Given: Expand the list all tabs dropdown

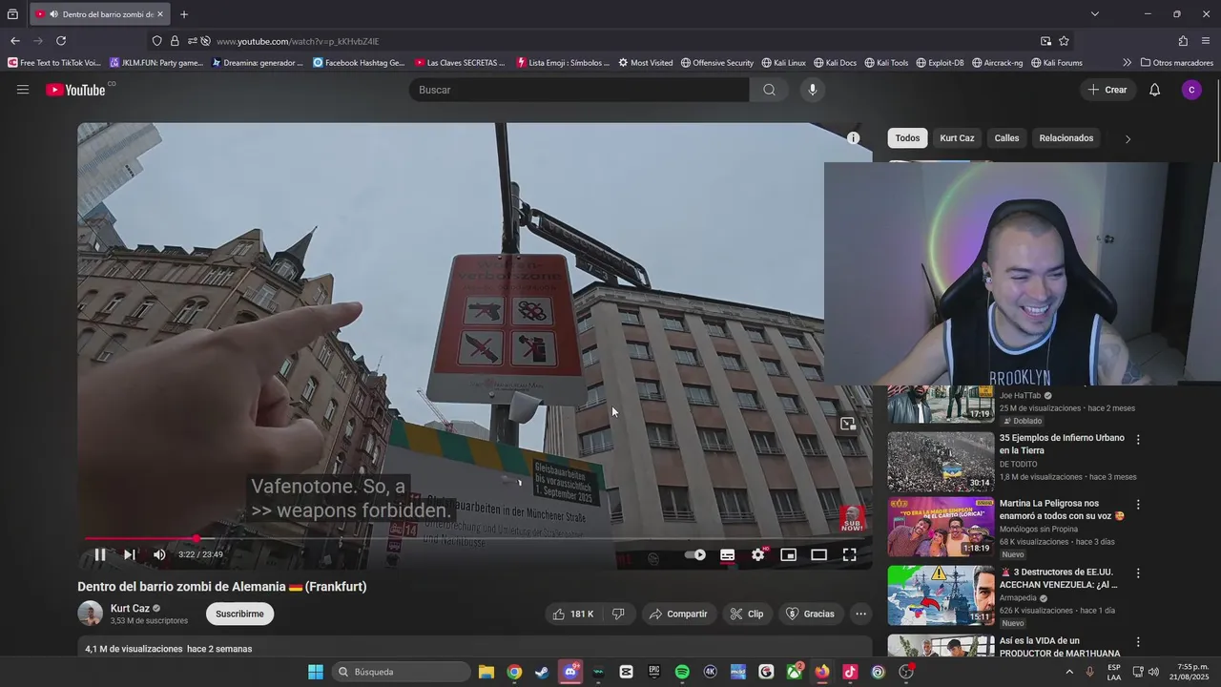Looking at the screenshot, I should click(1095, 14).
